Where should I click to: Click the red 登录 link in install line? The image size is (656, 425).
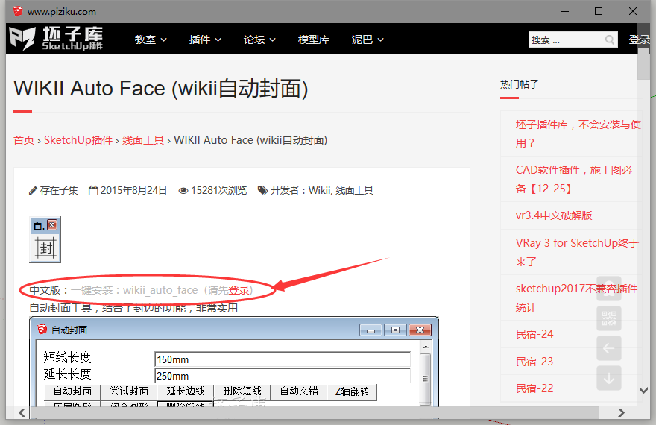click(x=239, y=290)
